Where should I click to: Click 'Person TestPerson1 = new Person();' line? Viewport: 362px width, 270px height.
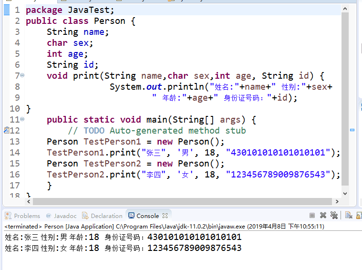click(x=135, y=142)
